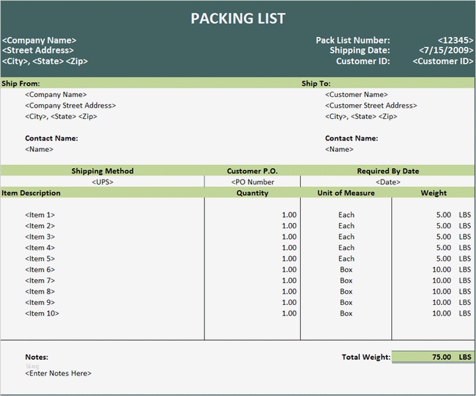476x396 pixels.
Task: Select the <PO Number cell
Action: coord(253,182)
